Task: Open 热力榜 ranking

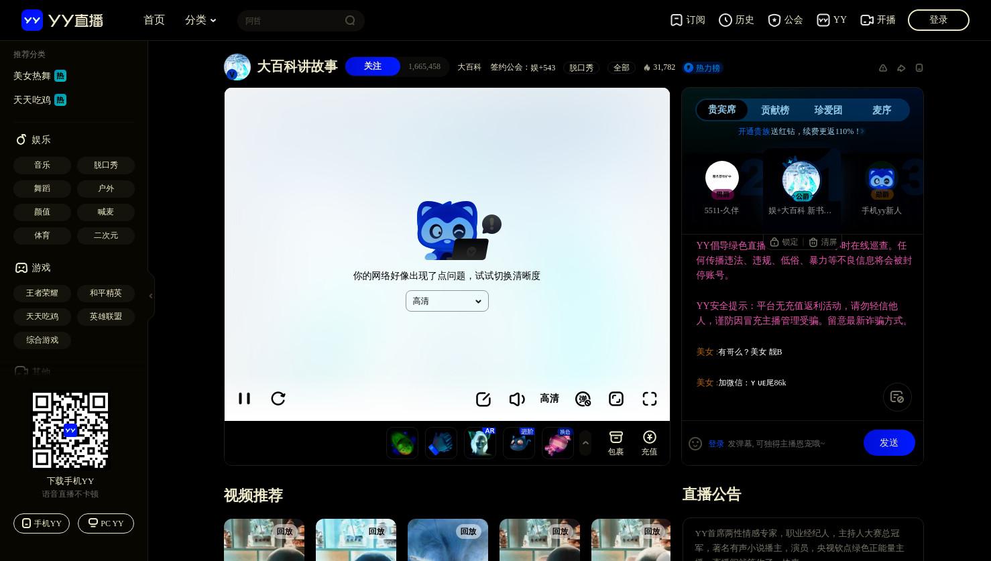Action: [703, 68]
